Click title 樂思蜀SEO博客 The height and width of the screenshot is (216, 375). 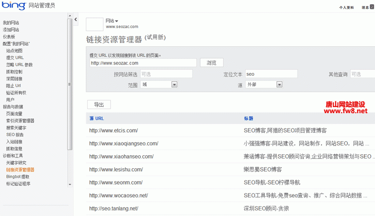pos(263,170)
